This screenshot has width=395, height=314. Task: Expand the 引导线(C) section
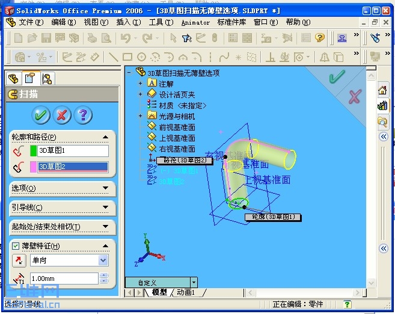pos(106,207)
